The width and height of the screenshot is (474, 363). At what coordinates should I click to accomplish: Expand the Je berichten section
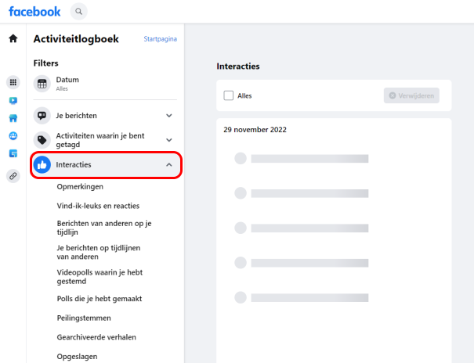tap(105, 116)
